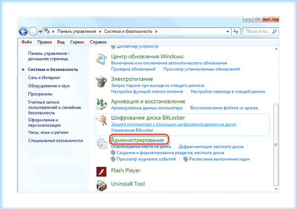Screen dimensions: 297x210
Task: Click Расписание выполнения задач link
Action: [219, 159]
